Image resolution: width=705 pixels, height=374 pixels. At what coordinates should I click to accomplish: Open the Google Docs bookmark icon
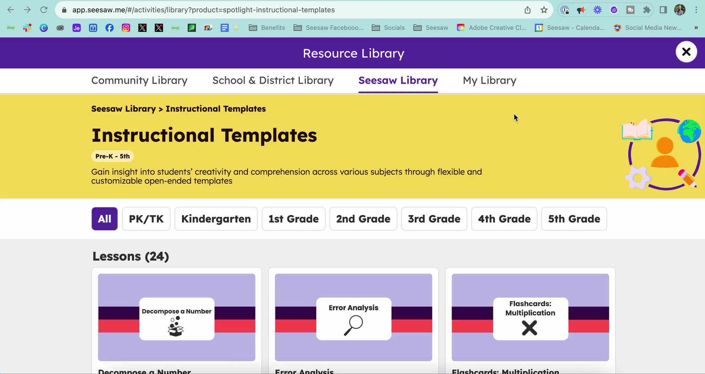pos(224,28)
